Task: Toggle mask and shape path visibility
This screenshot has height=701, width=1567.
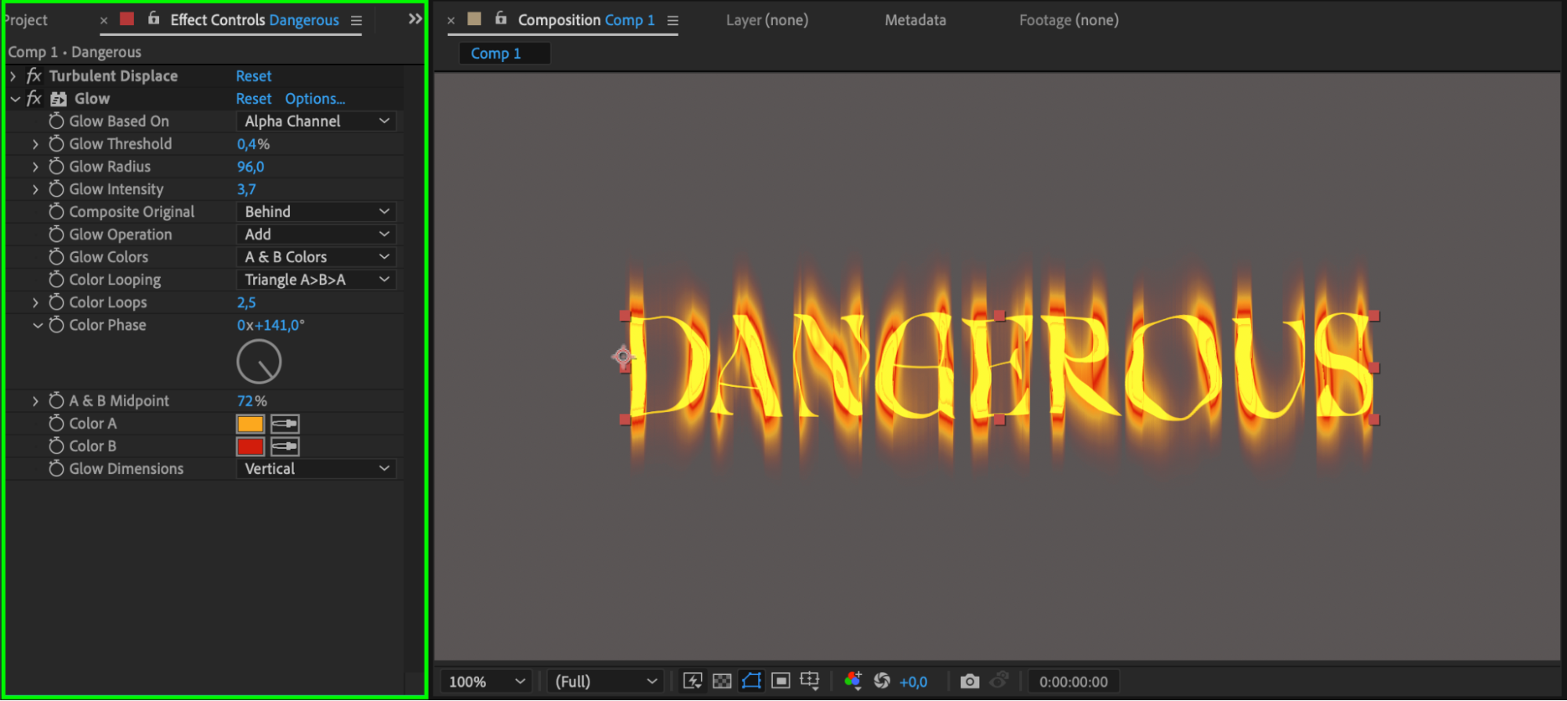Action: point(751,681)
